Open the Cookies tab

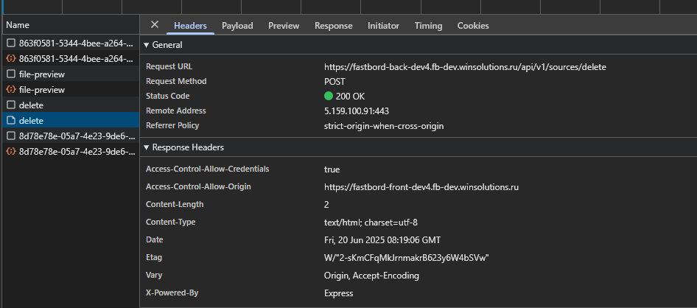point(473,26)
